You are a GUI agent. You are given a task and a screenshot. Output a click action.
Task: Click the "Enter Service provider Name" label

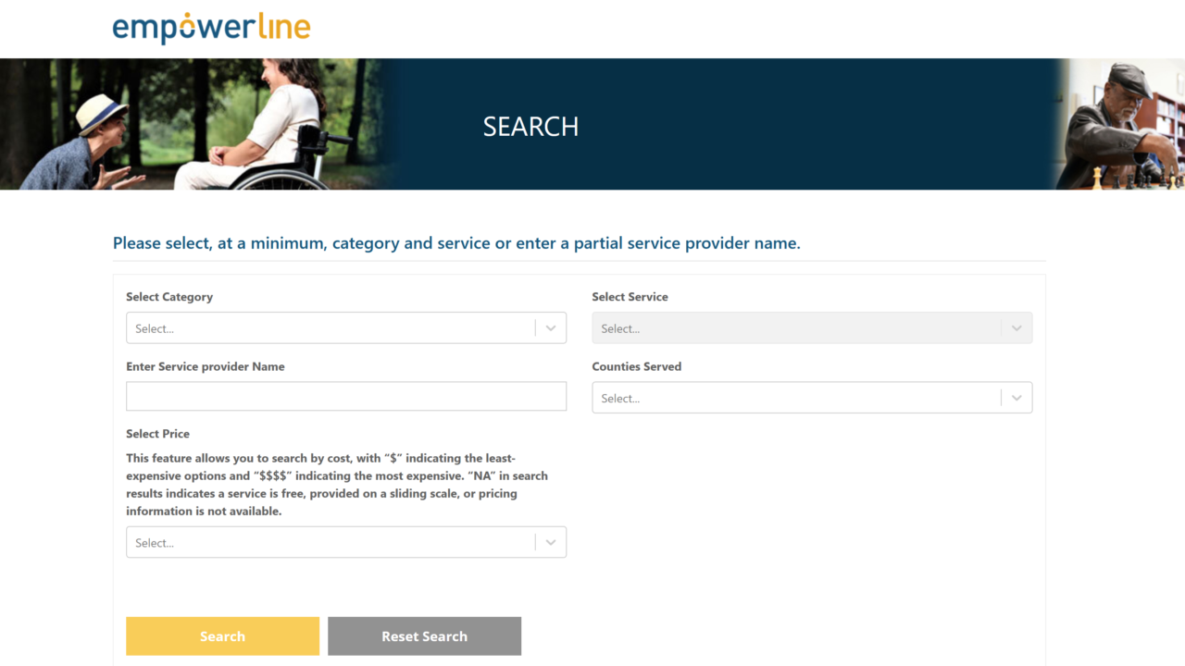click(x=206, y=366)
